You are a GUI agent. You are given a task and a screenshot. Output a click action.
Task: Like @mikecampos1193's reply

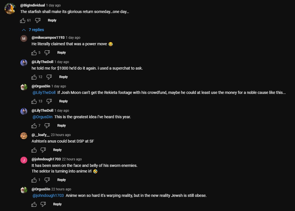(34, 53)
